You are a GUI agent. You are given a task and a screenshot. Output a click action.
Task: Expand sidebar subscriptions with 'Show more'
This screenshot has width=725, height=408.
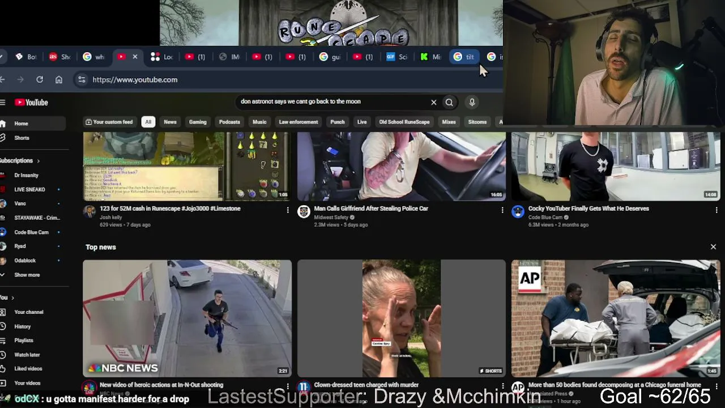(x=27, y=275)
